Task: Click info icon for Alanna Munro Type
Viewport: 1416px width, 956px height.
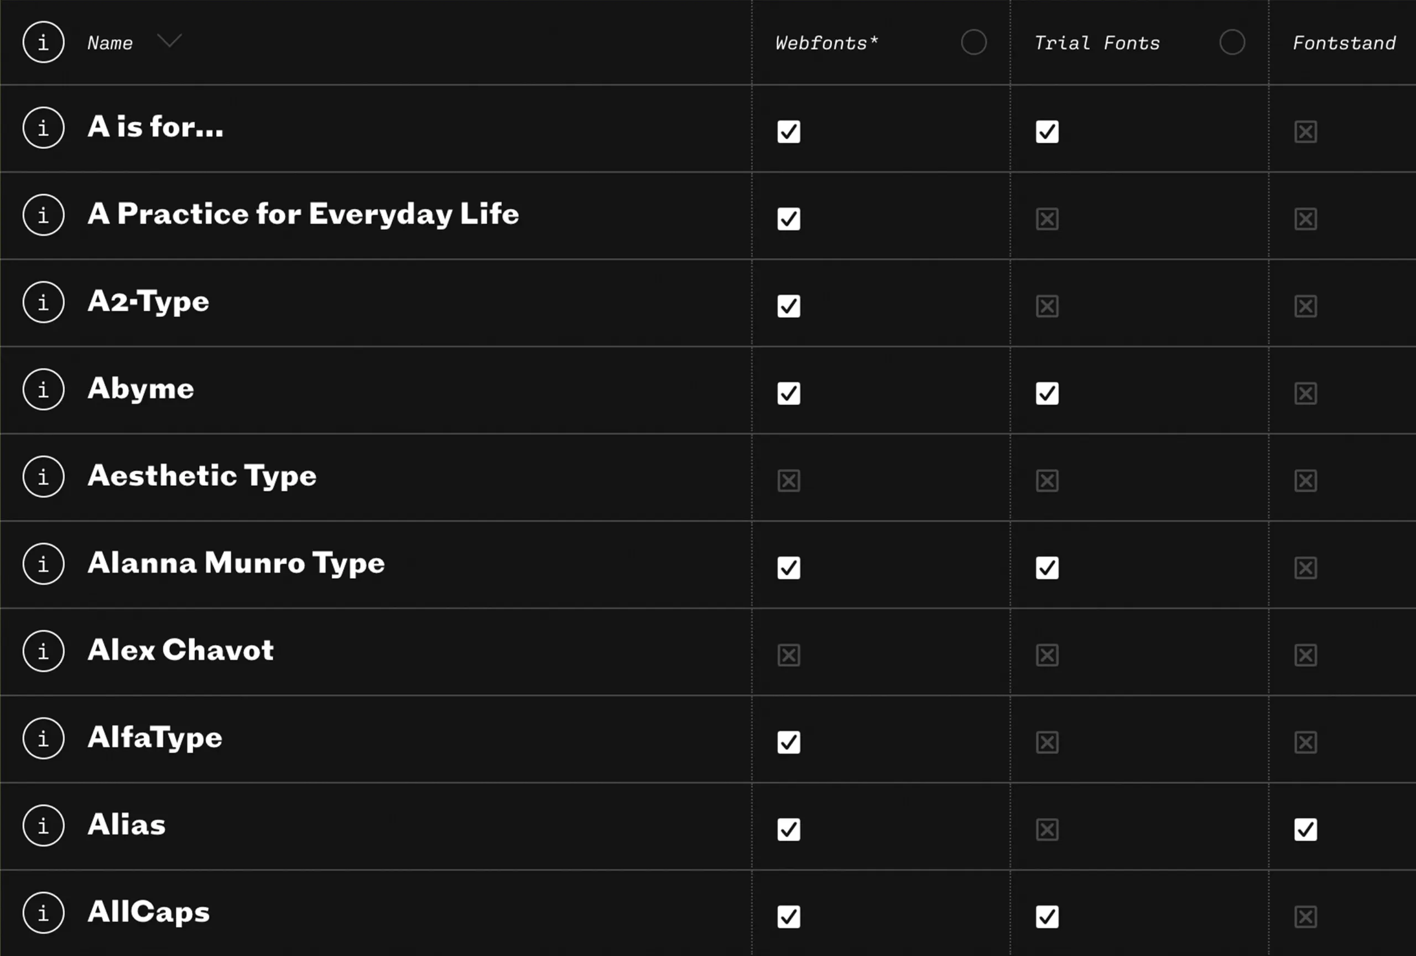Action: coord(43,564)
